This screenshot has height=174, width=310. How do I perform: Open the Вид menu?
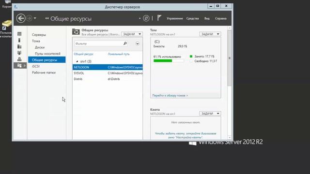point(207,18)
